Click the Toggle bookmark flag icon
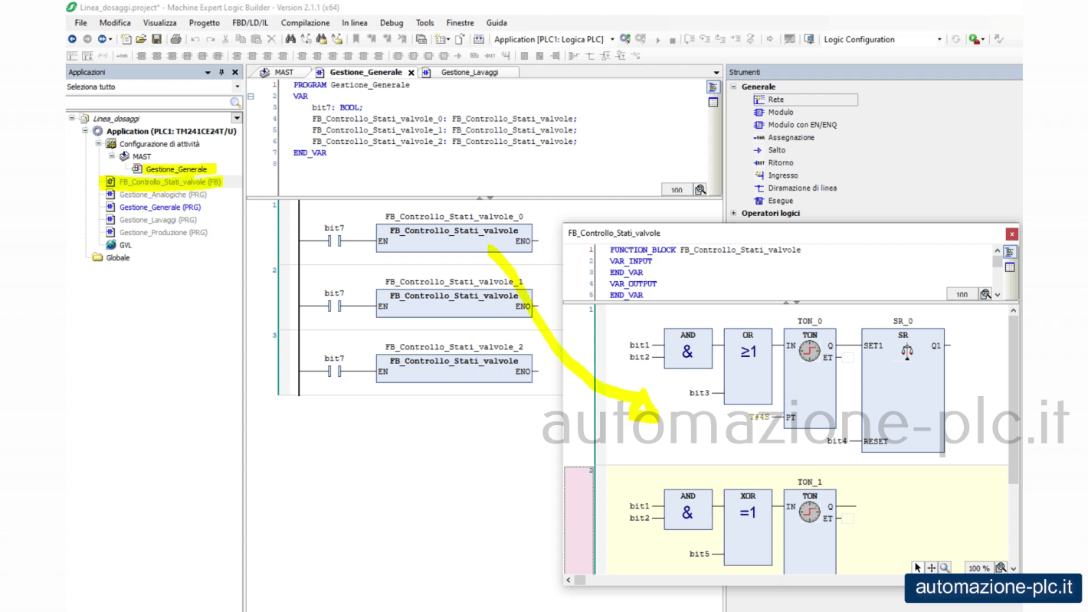 [x=356, y=39]
